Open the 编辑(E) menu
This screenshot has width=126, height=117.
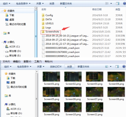tap(17, 62)
